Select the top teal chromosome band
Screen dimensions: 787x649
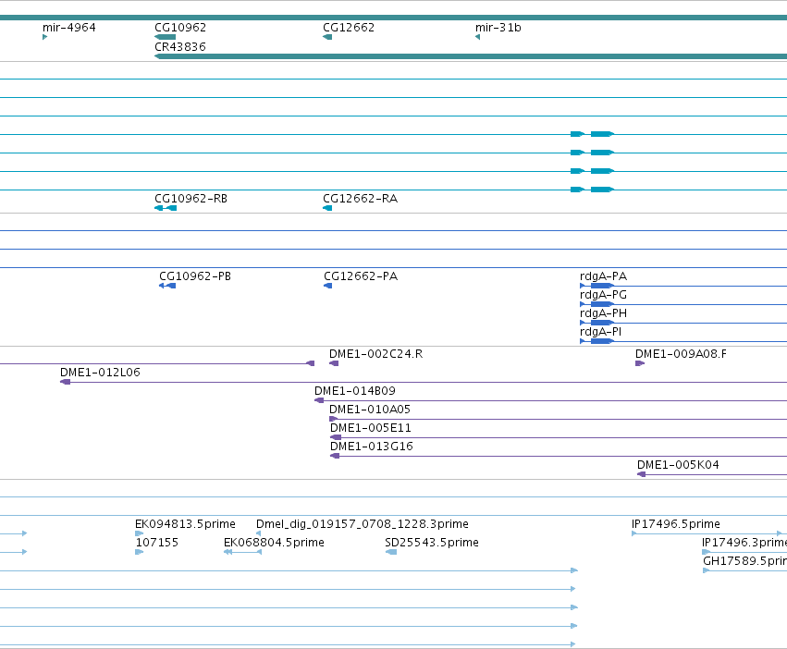pyautogui.click(x=394, y=18)
